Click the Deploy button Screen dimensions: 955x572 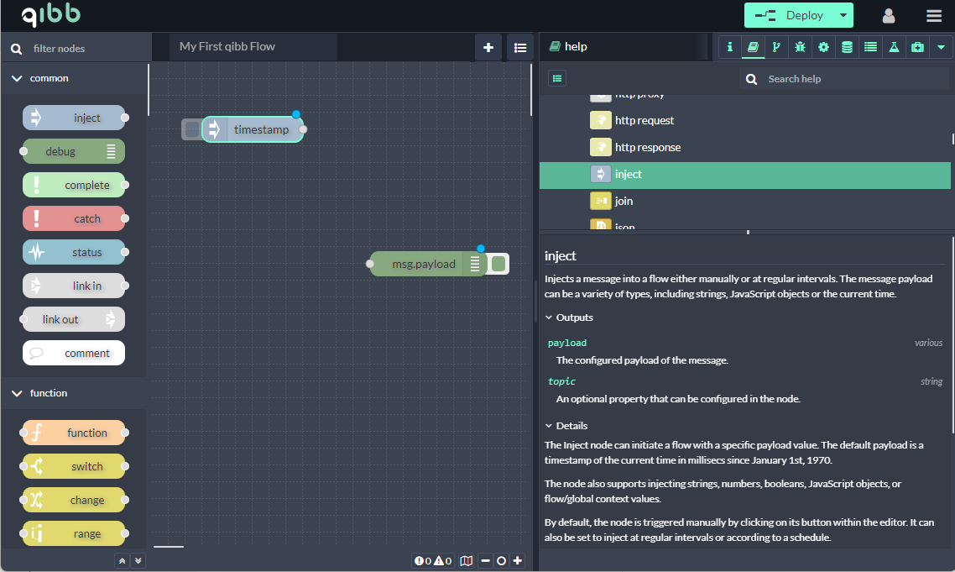tap(790, 15)
